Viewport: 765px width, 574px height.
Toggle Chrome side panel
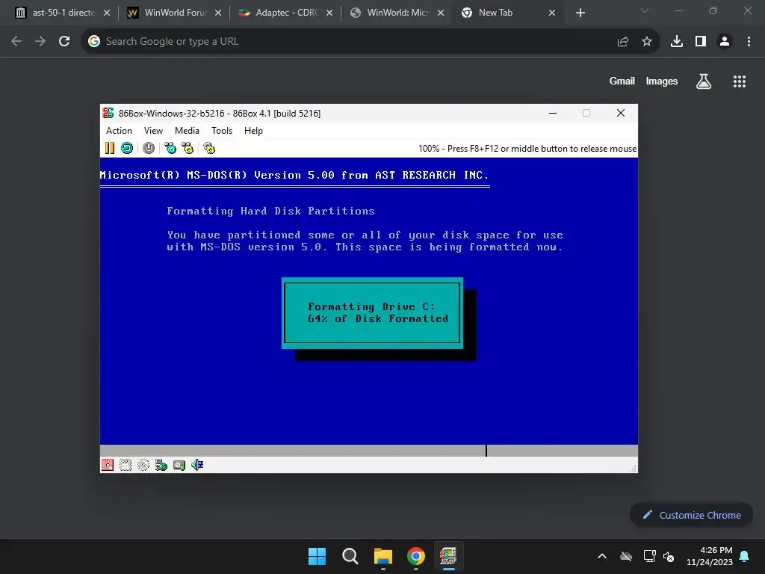(701, 42)
